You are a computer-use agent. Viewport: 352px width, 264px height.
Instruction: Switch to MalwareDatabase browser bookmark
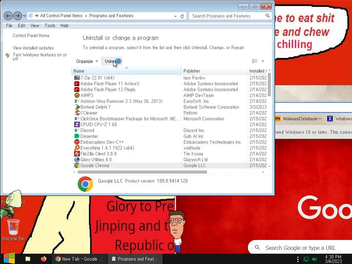[x=298, y=119]
